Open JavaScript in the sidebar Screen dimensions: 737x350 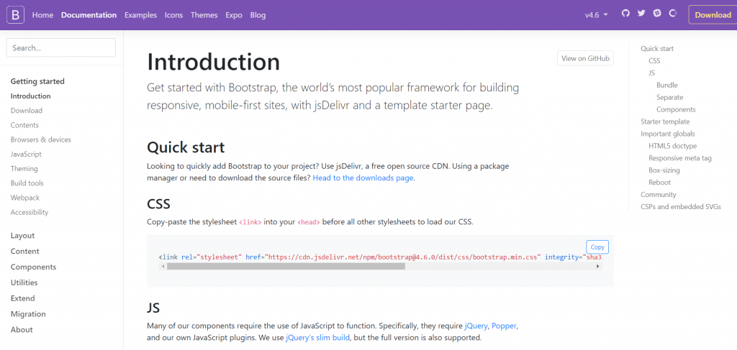click(26, 155)
